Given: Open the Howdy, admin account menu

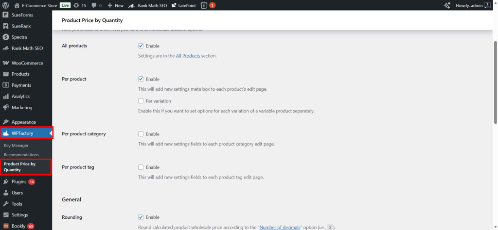Looking at the screenshot, I should (473, 5).
